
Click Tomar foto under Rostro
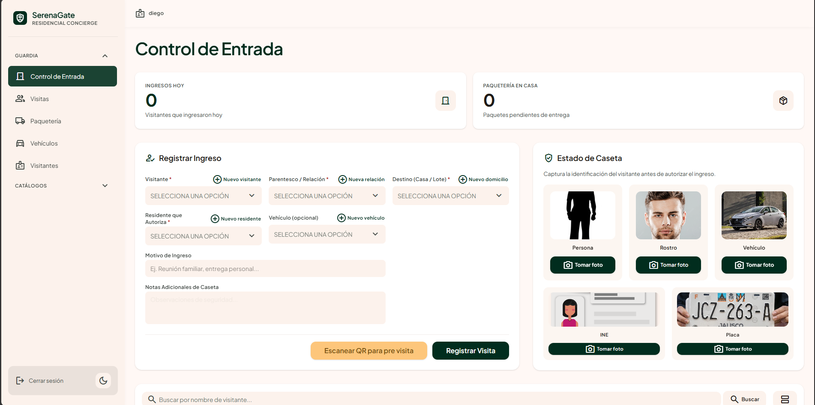tap(668, 265)
